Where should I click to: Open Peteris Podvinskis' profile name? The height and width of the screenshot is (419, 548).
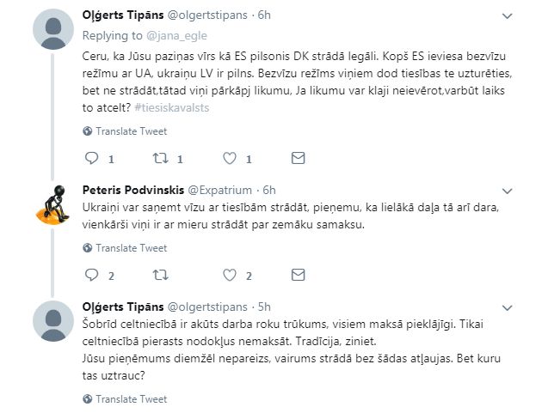coord(132,190)
